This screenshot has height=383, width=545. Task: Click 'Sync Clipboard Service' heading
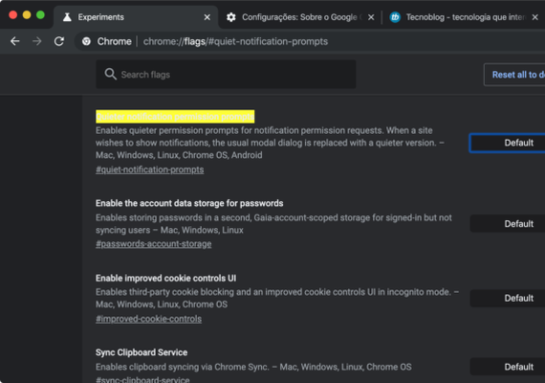click(142, 352)
